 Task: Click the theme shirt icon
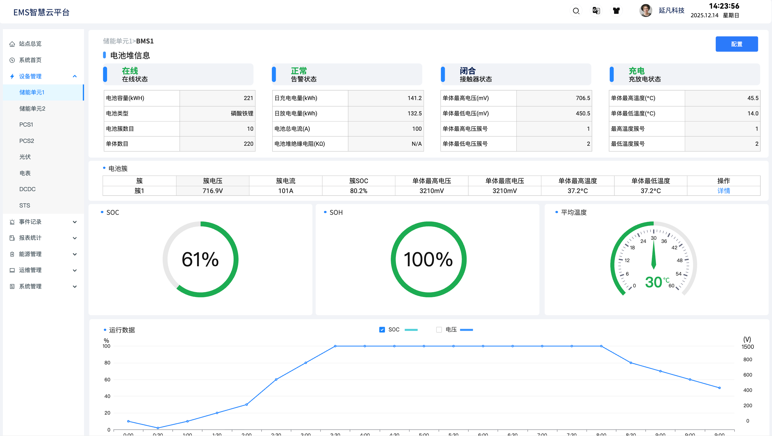coord(616,11)
